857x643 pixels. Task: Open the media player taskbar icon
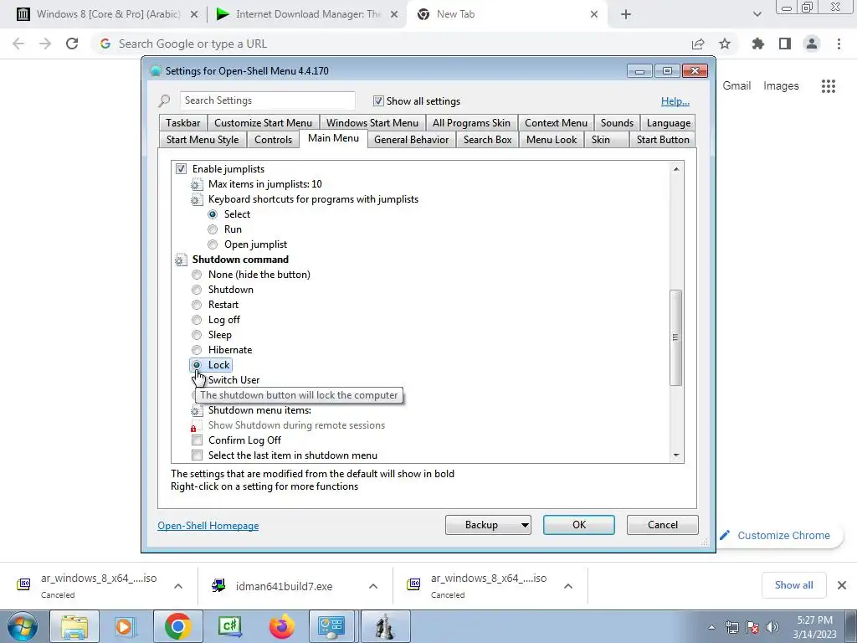coord(125,626)
